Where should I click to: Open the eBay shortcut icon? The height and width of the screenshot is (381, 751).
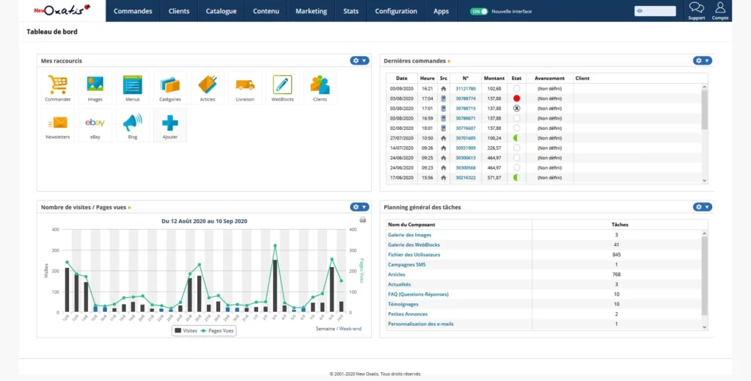click(x=95, y=125)
